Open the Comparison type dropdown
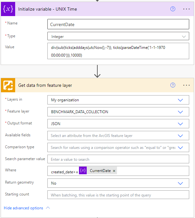195x218 pixels. 180,148
